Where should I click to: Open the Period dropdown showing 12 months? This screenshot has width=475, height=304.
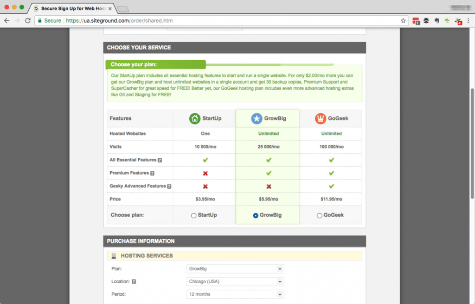pyautogui.click(x=235, y=294)
